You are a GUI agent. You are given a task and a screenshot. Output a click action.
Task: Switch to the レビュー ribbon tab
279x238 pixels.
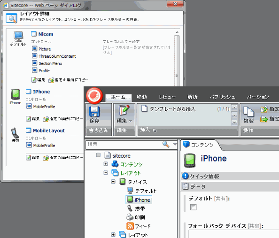pos(167,97)
